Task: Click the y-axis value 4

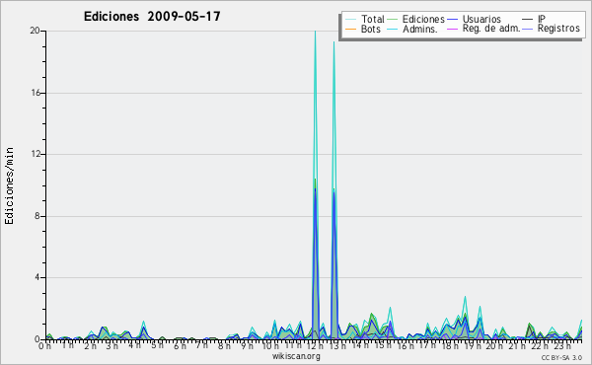Action: pyautogui.click(x=37, y=277)
